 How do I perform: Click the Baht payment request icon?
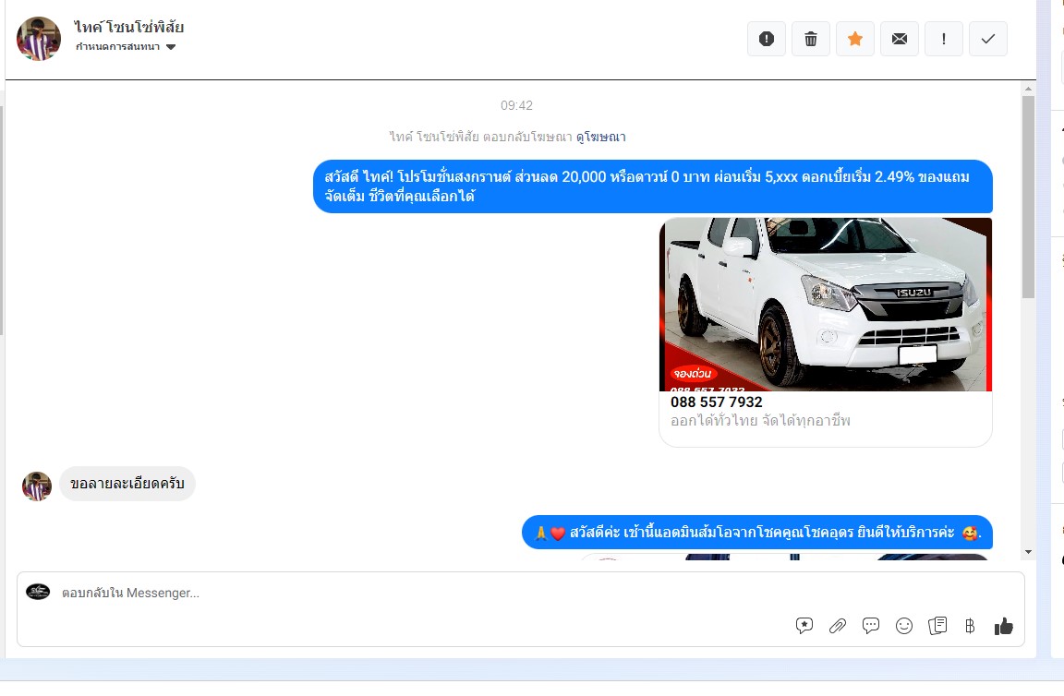point(970,626)
